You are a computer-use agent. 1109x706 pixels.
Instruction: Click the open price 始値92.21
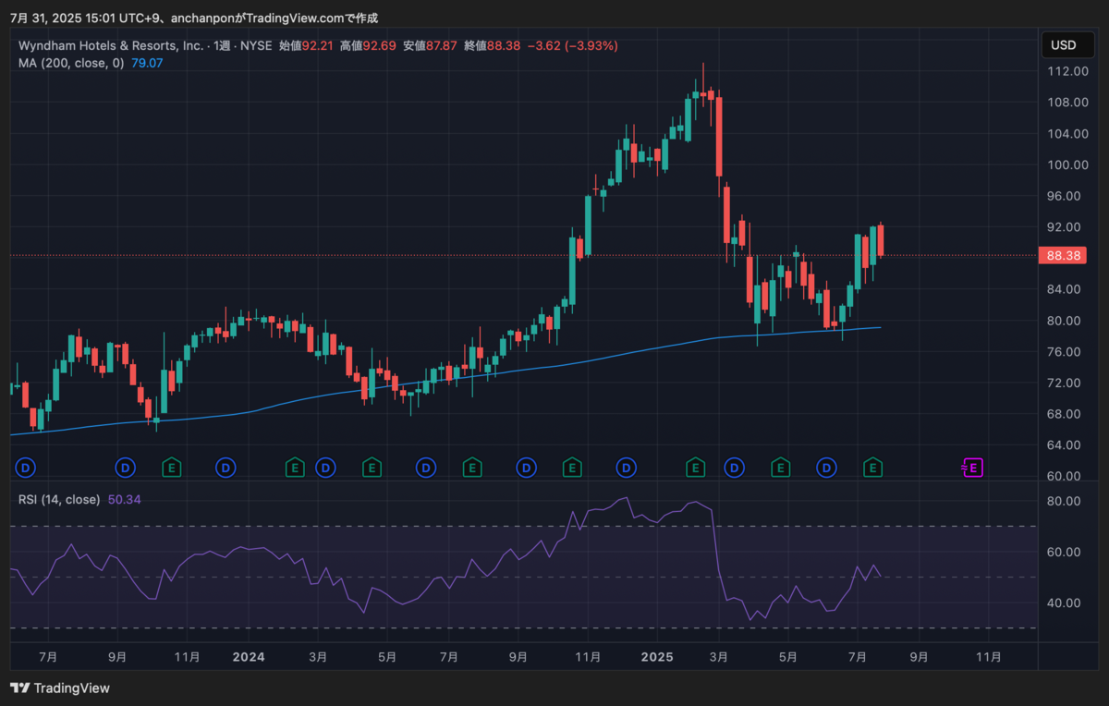coord(304,45)
